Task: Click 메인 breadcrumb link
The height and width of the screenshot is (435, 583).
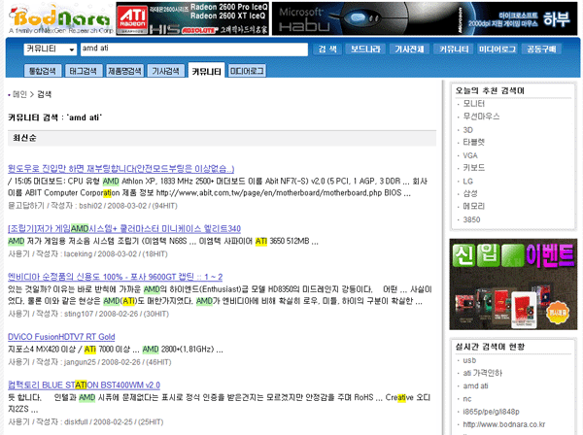Action: [19, 94]
